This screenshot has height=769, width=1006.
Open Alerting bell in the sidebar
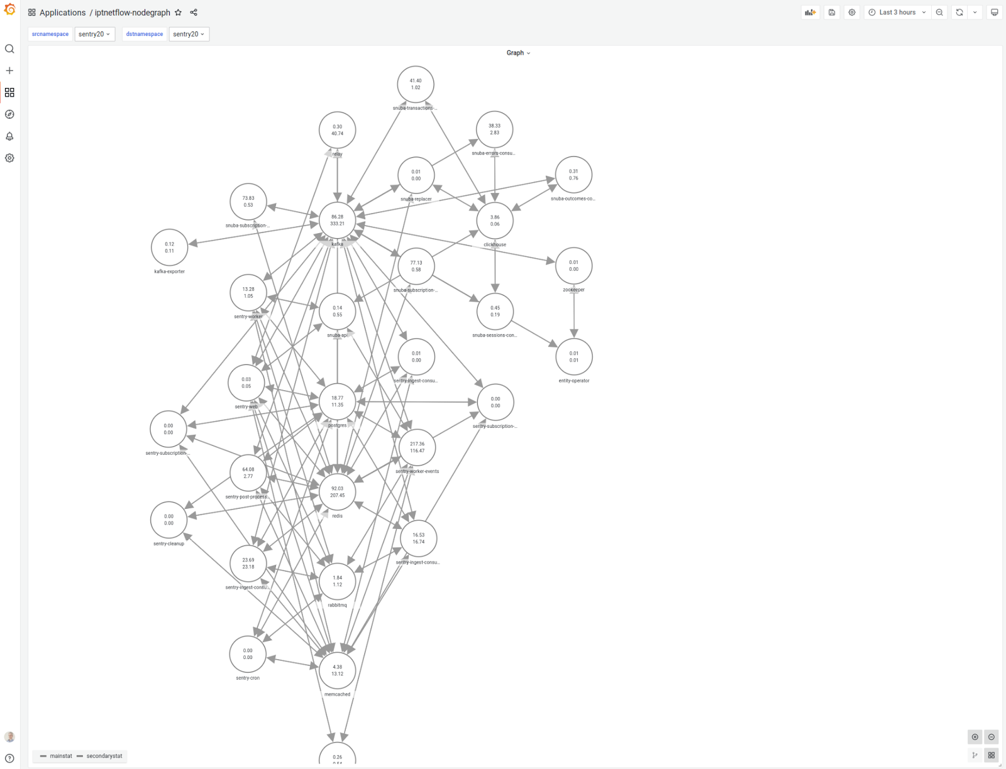[x=9, y=136]
